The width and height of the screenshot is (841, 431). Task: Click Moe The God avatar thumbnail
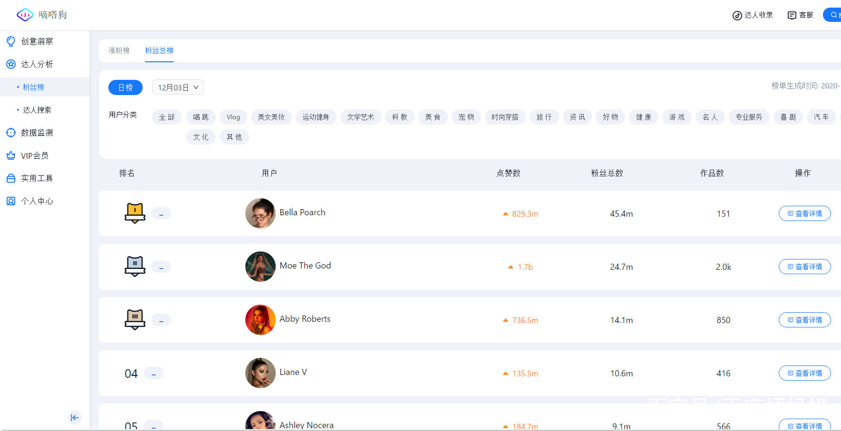click(x=260, y=267)
